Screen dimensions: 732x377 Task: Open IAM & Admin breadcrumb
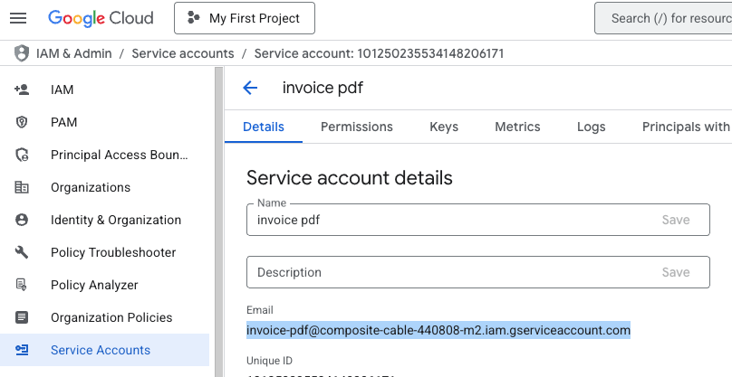click(x=73, y=53)
